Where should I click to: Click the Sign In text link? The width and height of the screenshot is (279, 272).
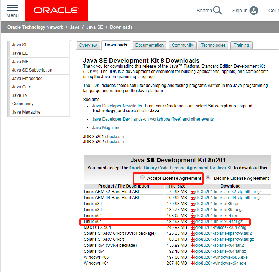[240, 11]
